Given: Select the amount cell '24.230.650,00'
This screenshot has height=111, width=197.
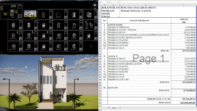Looking at the screenshot, I should point(190,30).
